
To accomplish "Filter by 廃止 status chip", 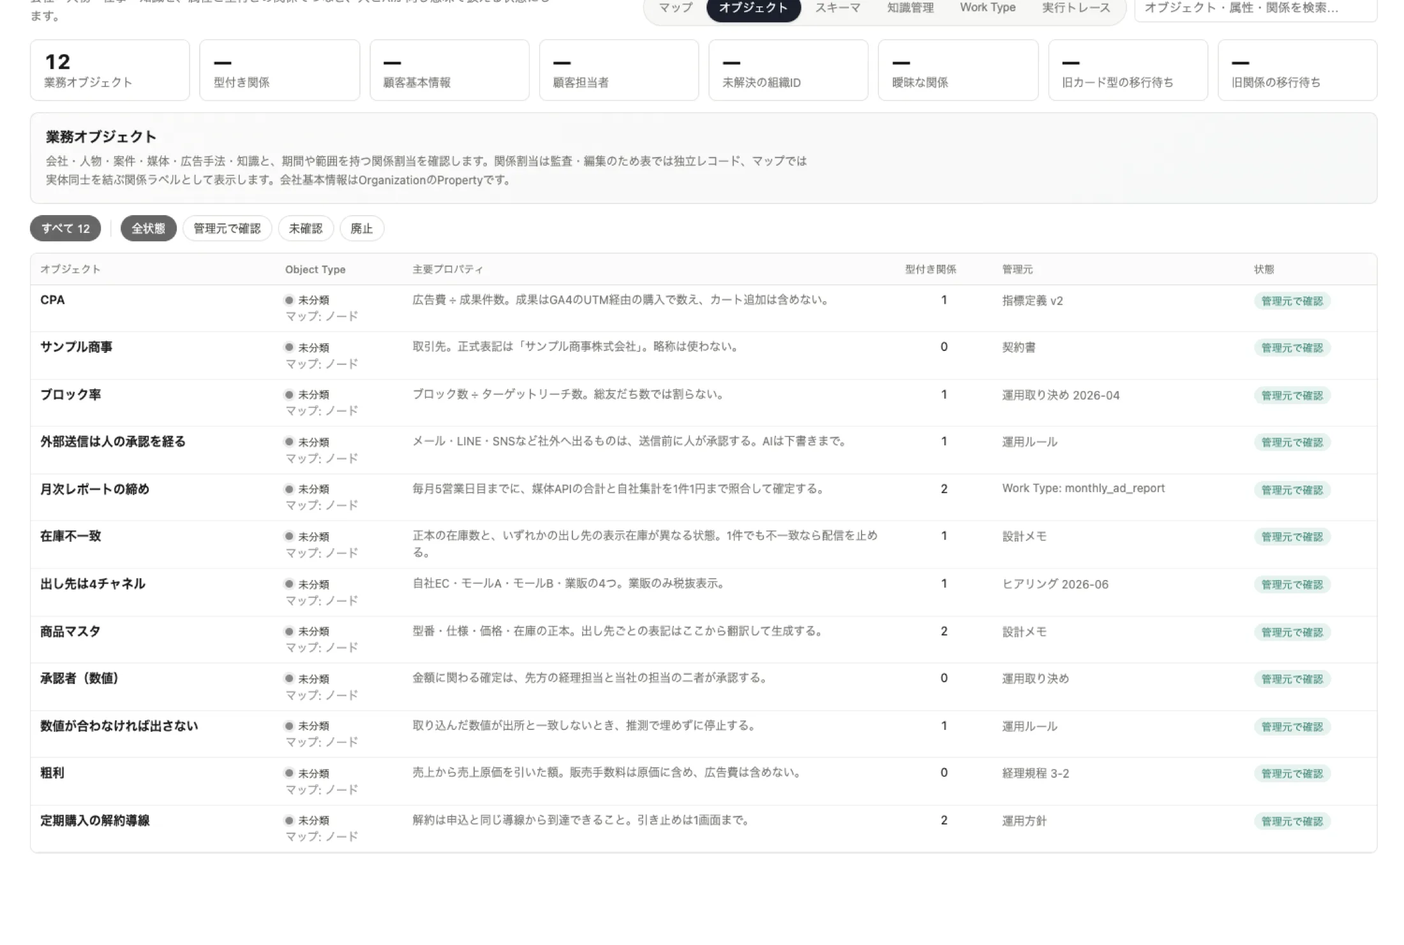I will 362,228.
